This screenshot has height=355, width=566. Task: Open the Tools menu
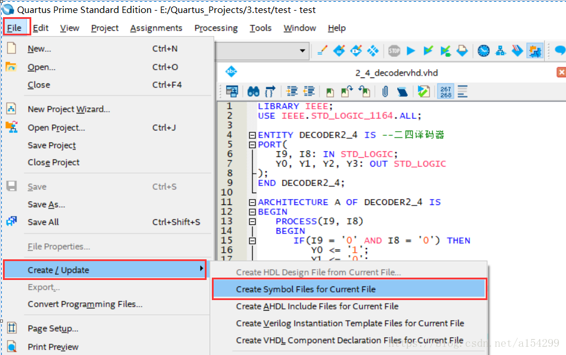point(260,28)
